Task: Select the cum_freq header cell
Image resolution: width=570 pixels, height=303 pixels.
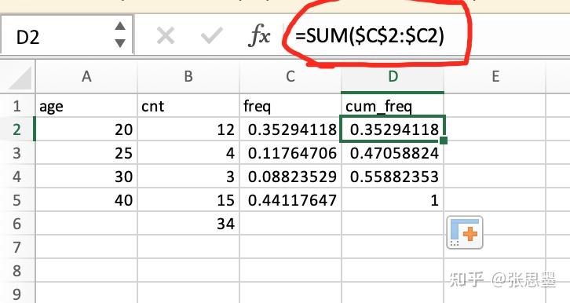Action: click(x=393, y=106)
